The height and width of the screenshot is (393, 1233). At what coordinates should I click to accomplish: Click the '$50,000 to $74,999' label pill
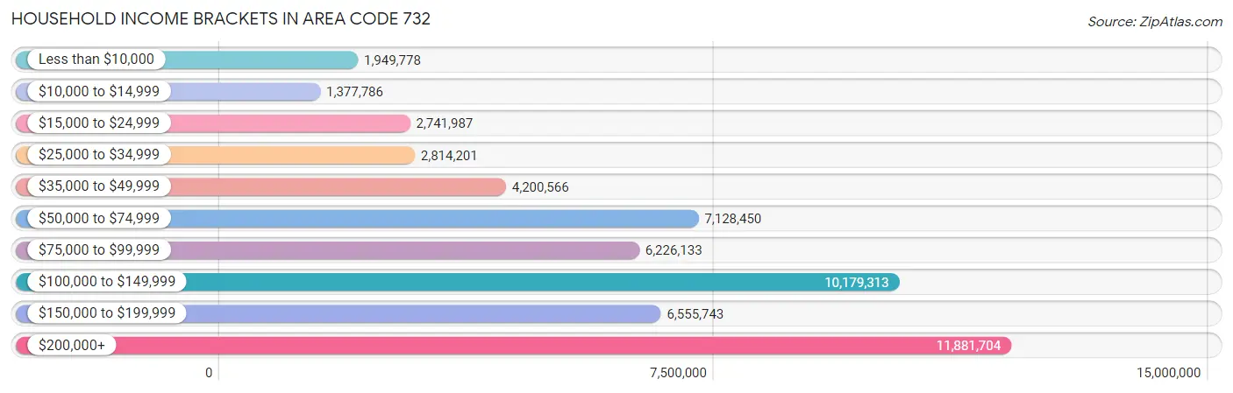point(99,219)
